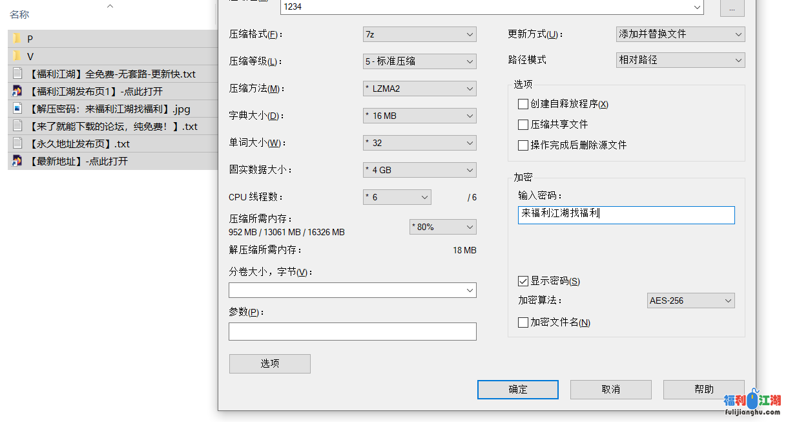Viewport: 788px width, 422px height.
Task: Open the 【福利江湖发布页1】archive icon
Action: pyautogui.click(x=16, y=90)
